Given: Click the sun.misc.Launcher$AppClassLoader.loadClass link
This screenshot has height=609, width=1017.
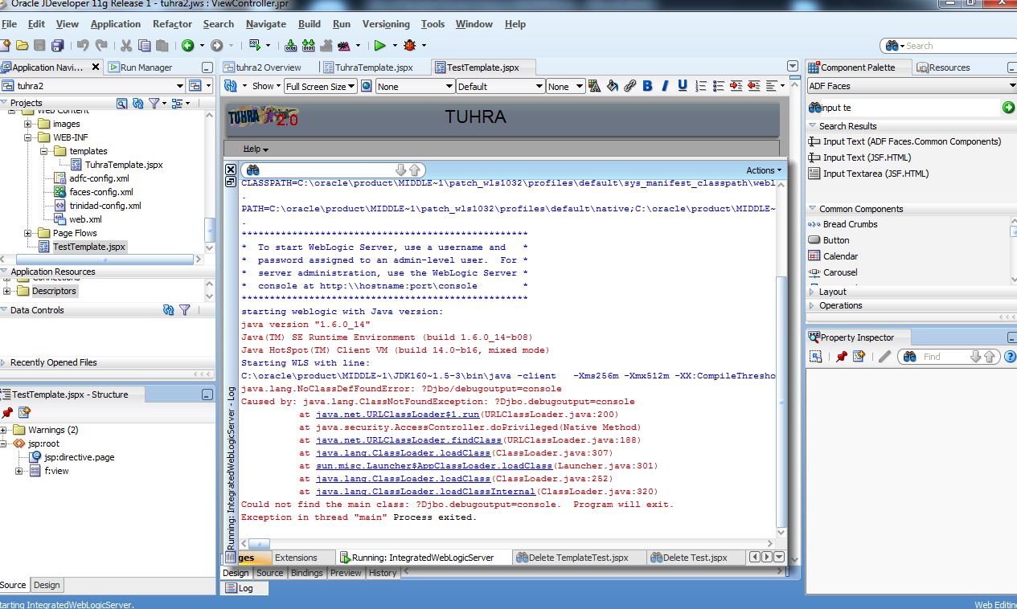Looking at the screenshot, I should (x=434, y=466).
